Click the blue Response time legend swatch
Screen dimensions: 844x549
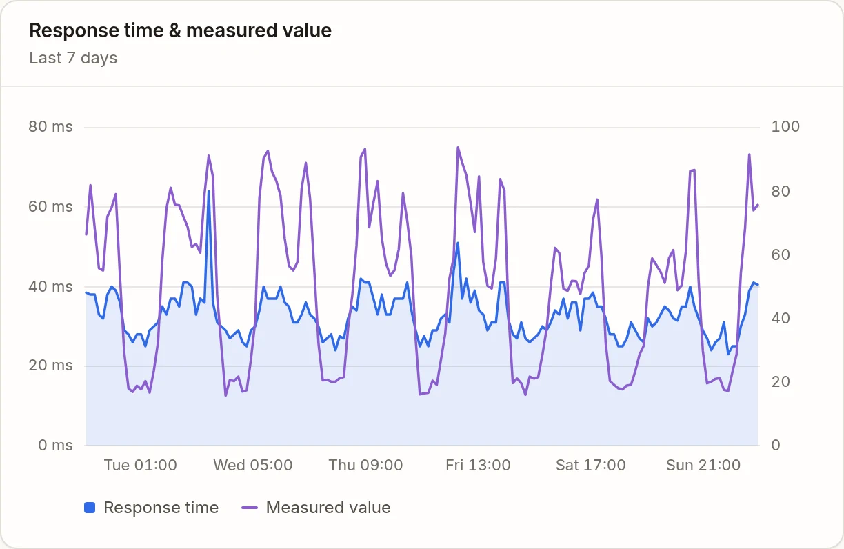coord(90,508)
